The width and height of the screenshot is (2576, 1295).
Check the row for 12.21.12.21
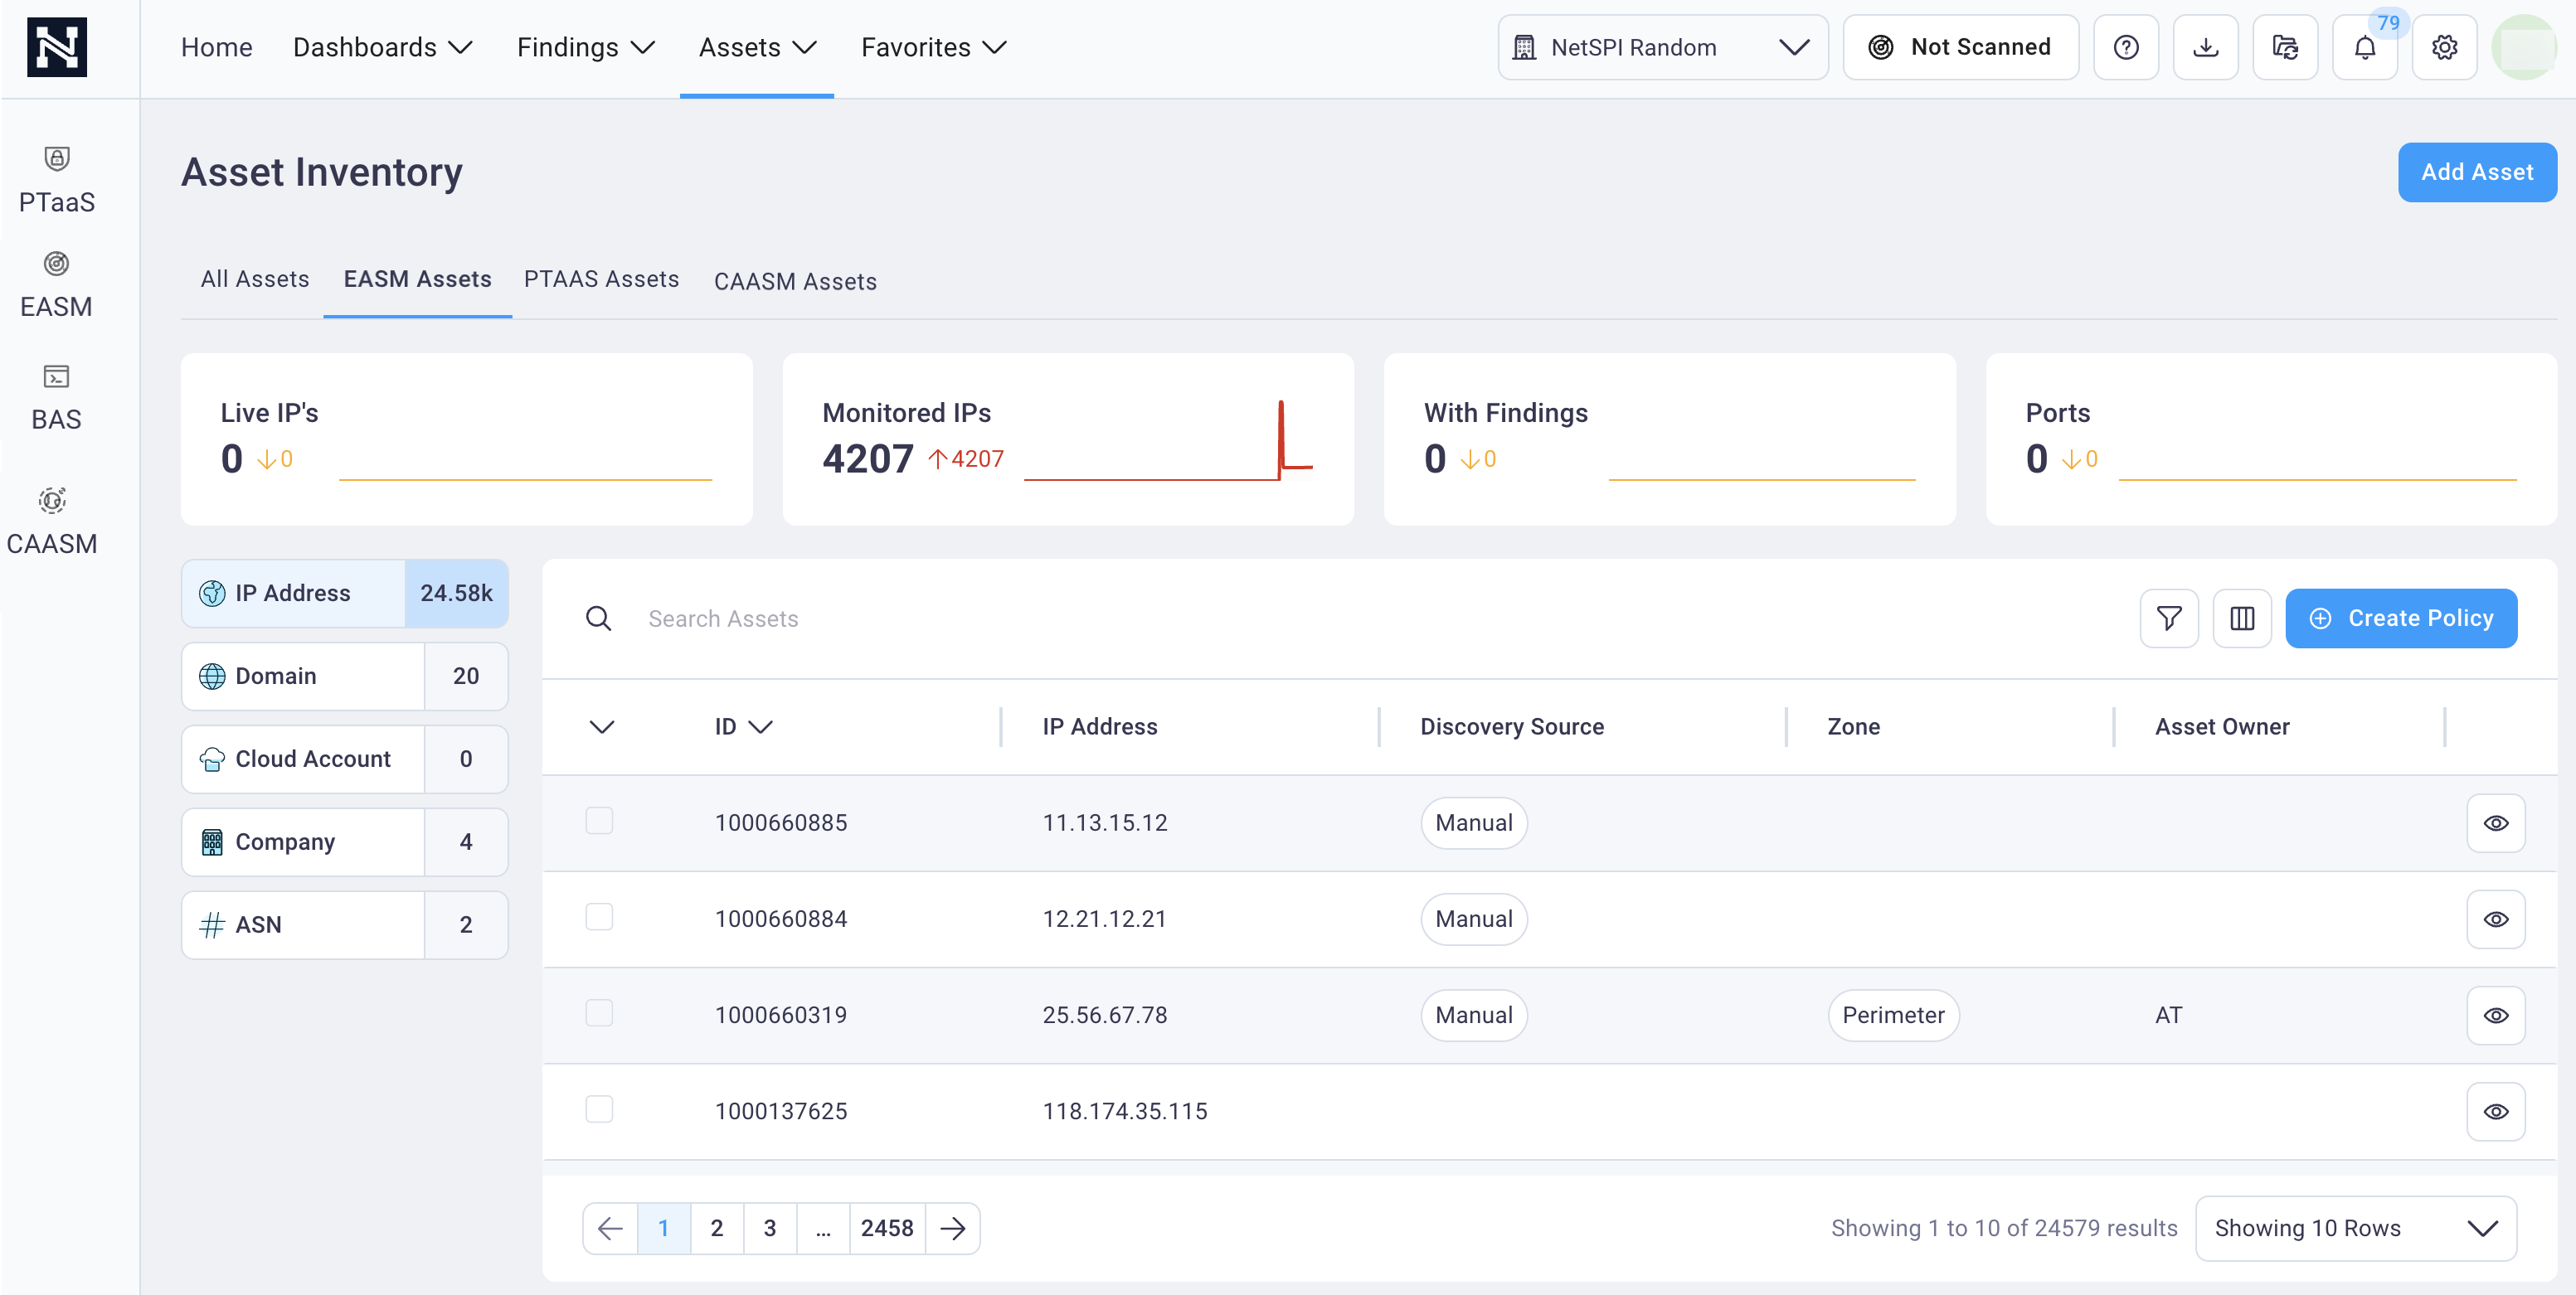599,917
